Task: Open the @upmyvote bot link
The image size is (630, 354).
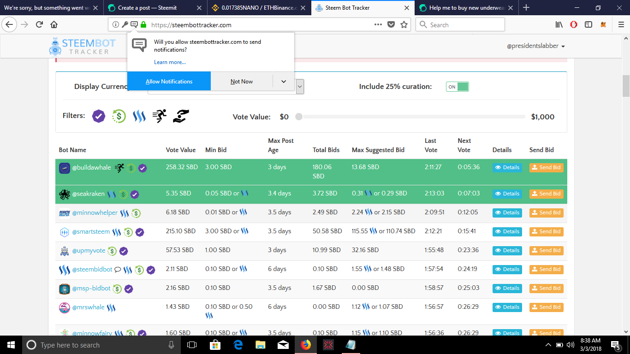Action: [89, 250]
